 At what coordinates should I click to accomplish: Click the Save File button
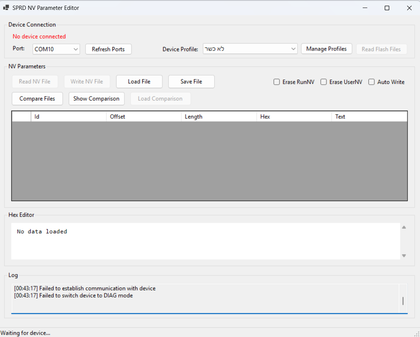click(x=191, y=82)
